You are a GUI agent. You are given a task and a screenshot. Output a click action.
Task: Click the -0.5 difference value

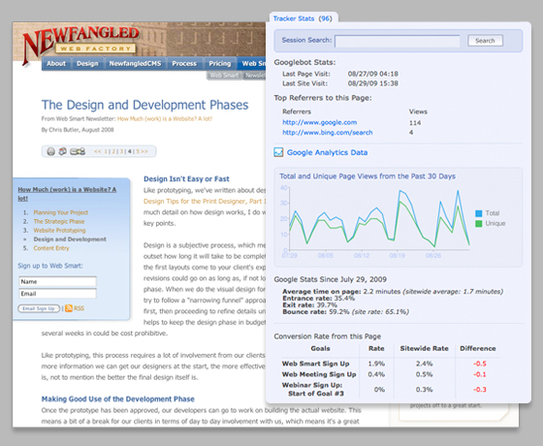click(x=480, y=364)
